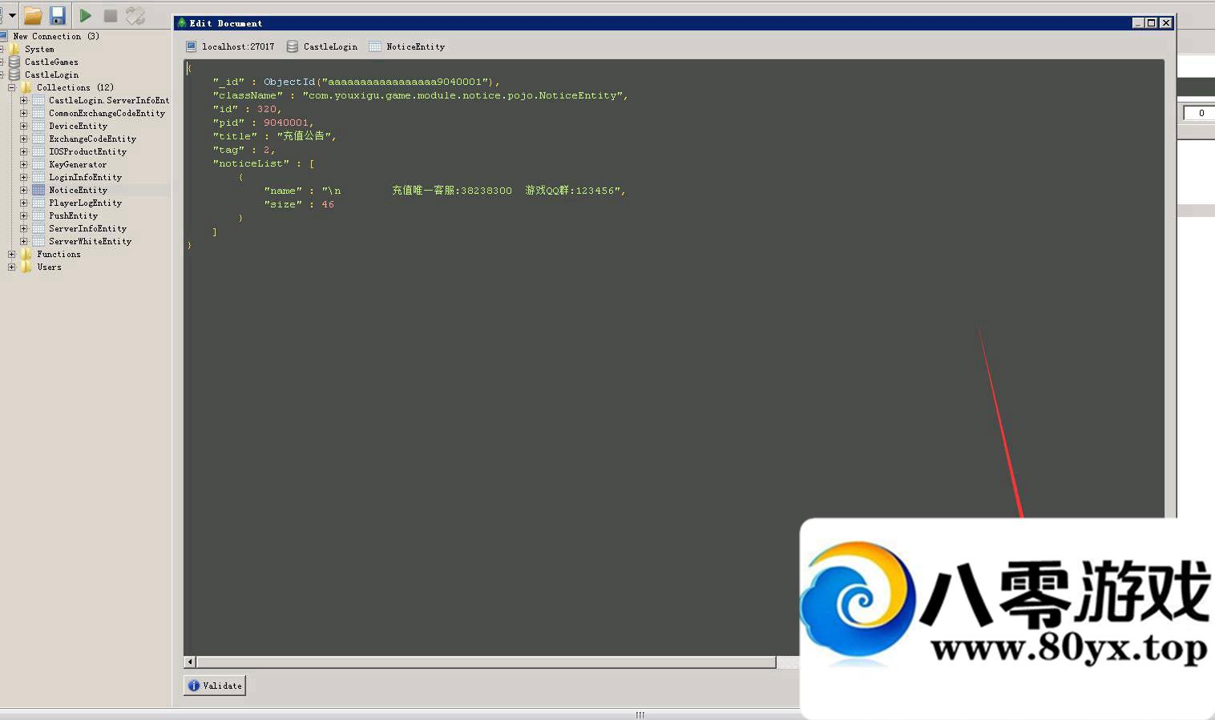Expand the Users folder node

click(12, 267)
